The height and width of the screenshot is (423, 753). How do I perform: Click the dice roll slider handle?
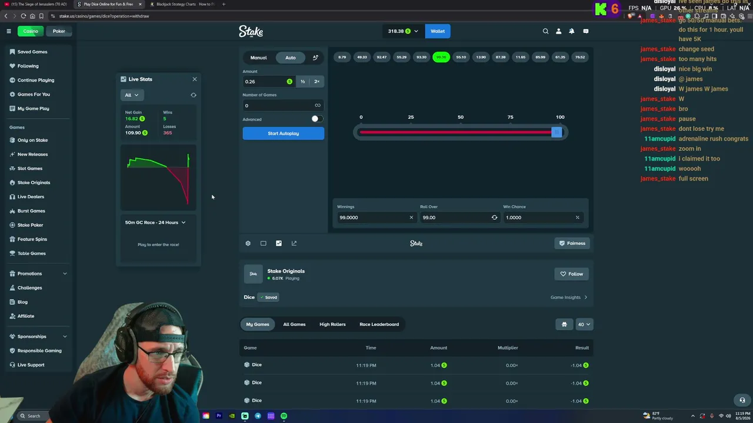[x=556, y=132]
